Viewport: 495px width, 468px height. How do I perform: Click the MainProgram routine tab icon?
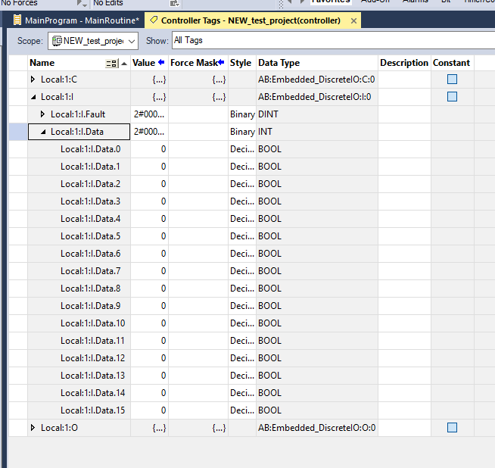(x=17, y=20)
